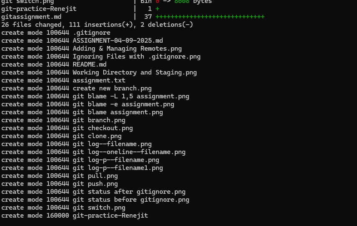
Task: Click 'Adding & Managing Remotes.png' text
Action: click(127, 49)
